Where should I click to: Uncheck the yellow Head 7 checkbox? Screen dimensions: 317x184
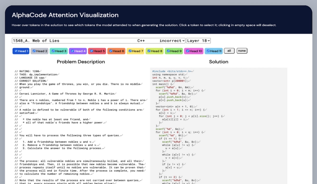tap(130, 51)
